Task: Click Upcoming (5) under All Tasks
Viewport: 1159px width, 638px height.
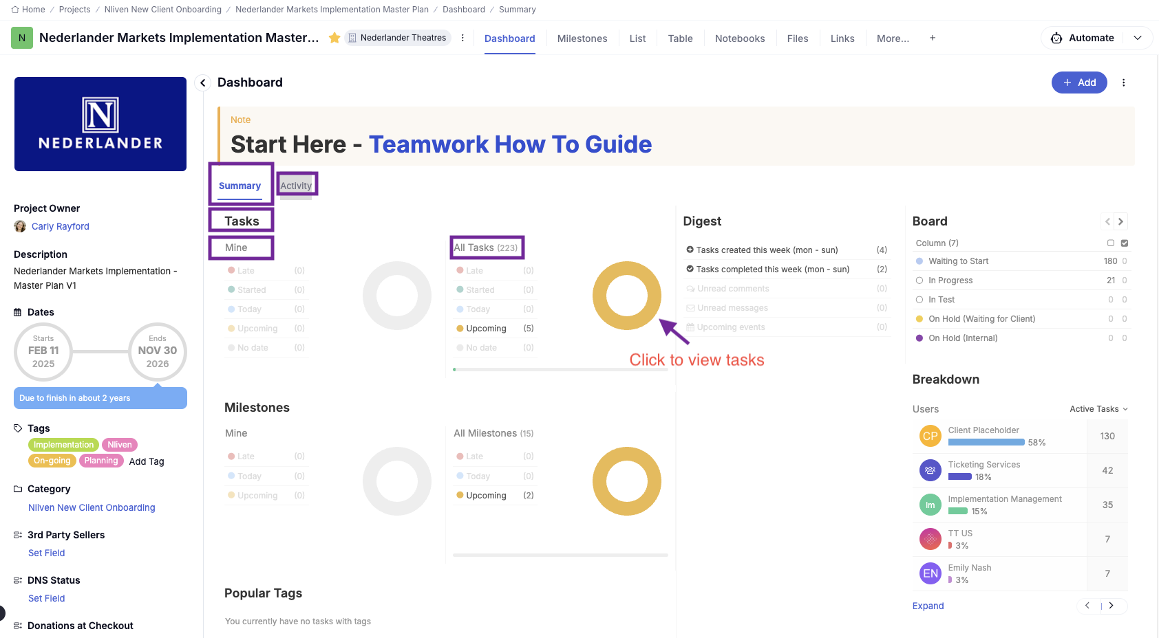Action: tap(495, 329)
